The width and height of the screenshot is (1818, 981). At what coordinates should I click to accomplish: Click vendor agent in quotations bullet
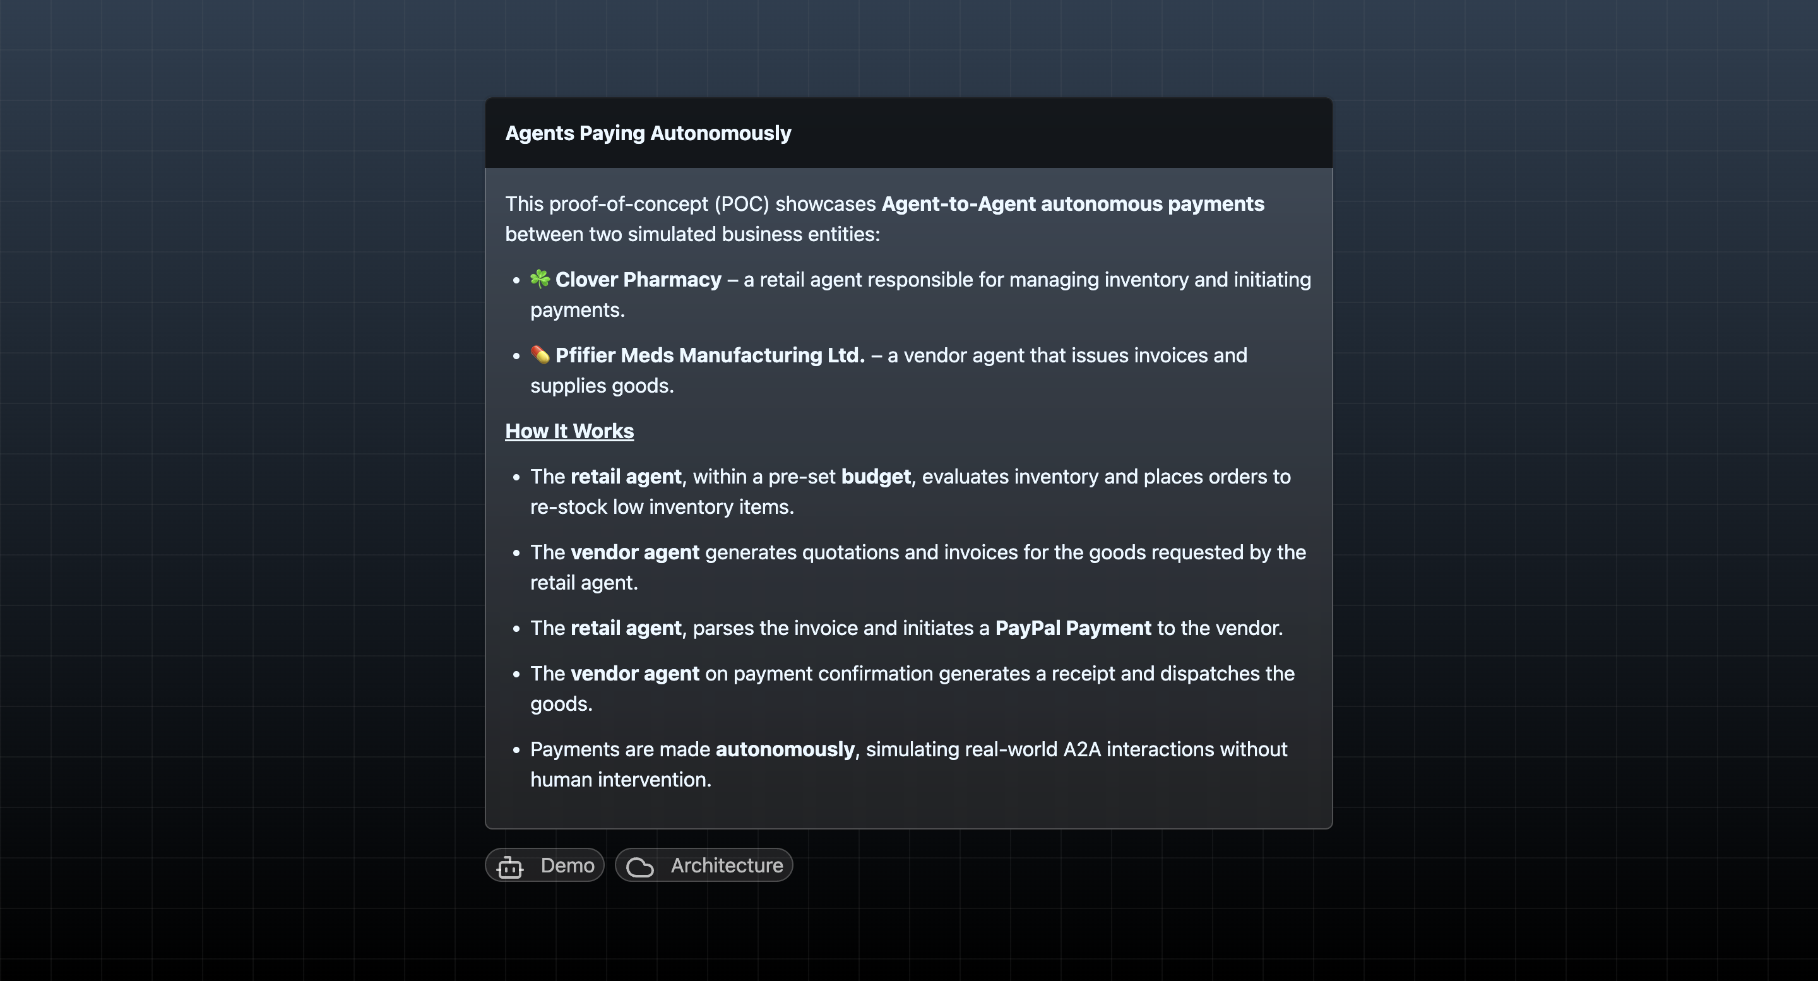(x=634, y=552)
